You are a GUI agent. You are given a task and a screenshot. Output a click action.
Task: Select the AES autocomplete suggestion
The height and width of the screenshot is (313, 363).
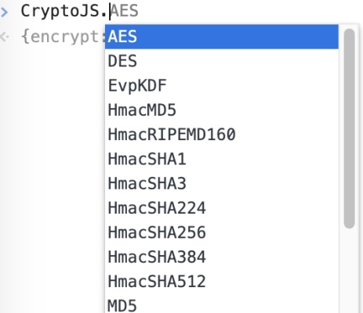(222, 37)
